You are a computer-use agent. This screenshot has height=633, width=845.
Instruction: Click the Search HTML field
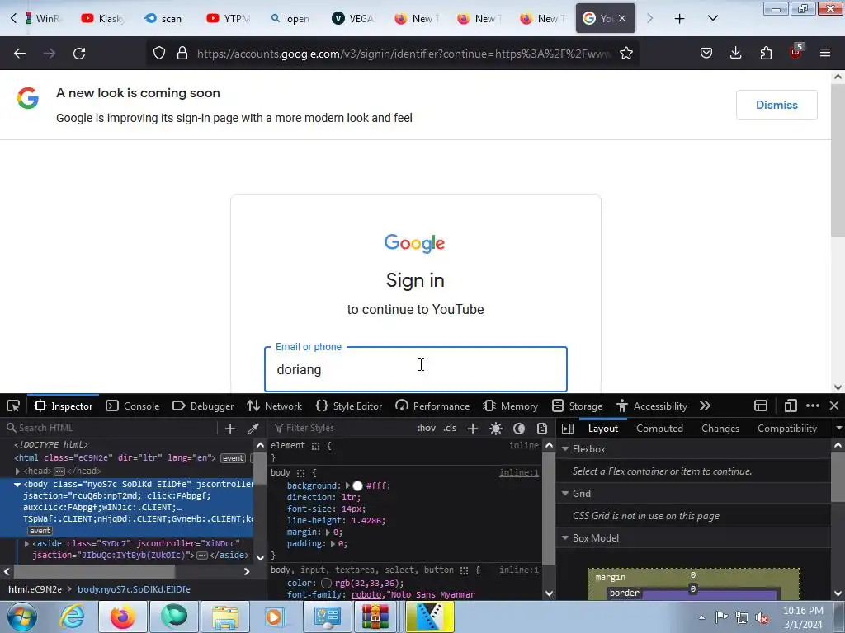[x=111, y=428]
